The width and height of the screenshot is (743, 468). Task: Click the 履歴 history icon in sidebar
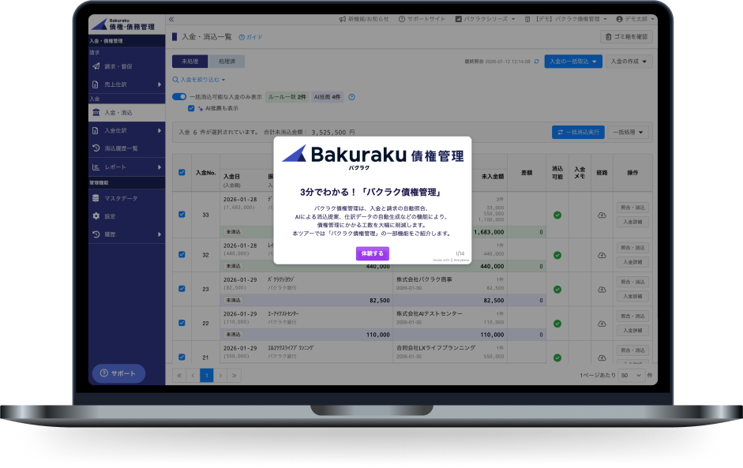96,234
